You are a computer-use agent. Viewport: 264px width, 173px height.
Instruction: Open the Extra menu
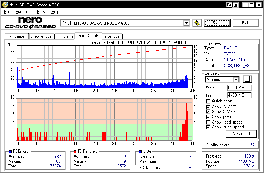42,12
